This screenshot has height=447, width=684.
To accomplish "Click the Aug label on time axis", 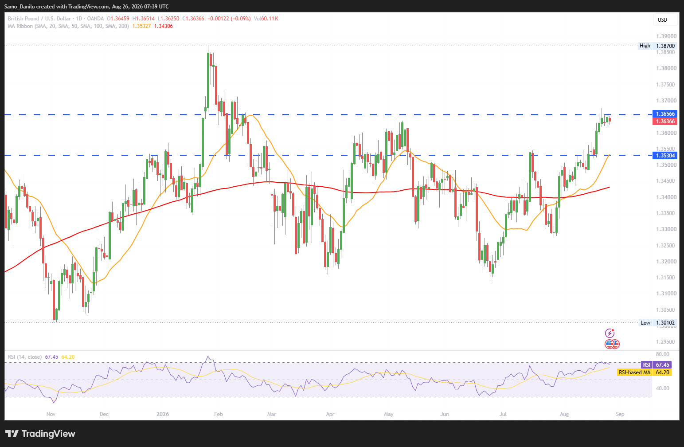I will 564,414.
